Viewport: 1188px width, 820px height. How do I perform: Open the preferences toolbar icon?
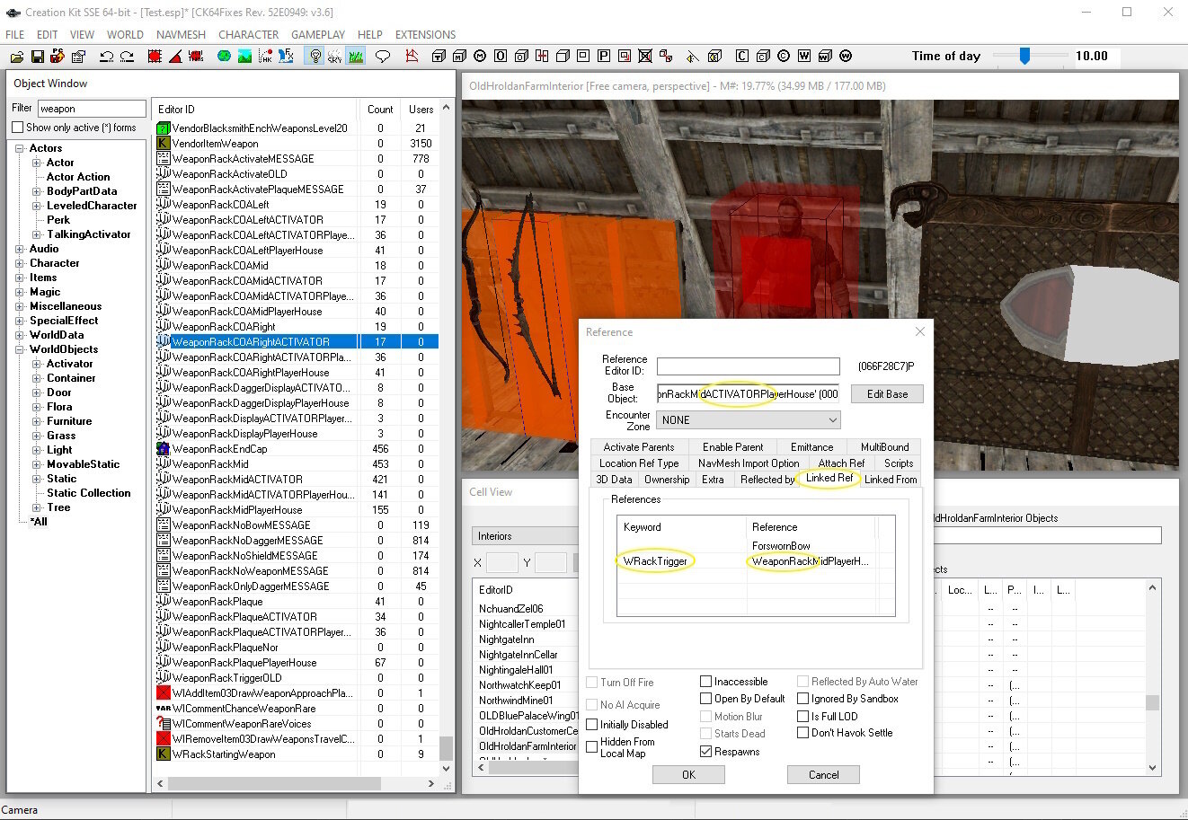(78, 57)
